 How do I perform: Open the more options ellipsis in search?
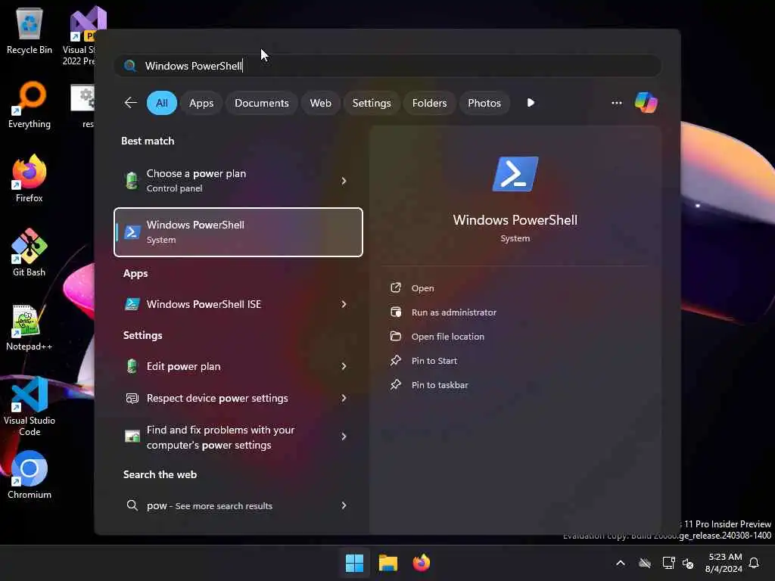[616, 103]
